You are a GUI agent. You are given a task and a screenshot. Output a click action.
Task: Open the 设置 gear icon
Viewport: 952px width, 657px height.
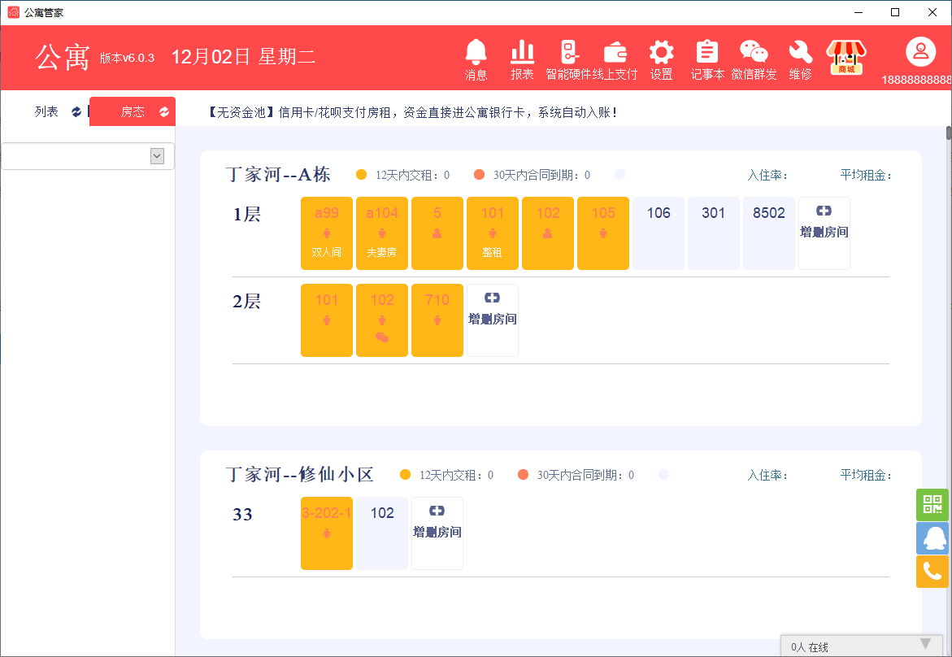661,59
